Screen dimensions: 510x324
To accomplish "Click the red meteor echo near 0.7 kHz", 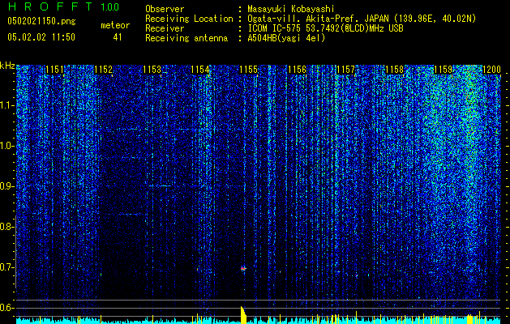I will point(243,269).
